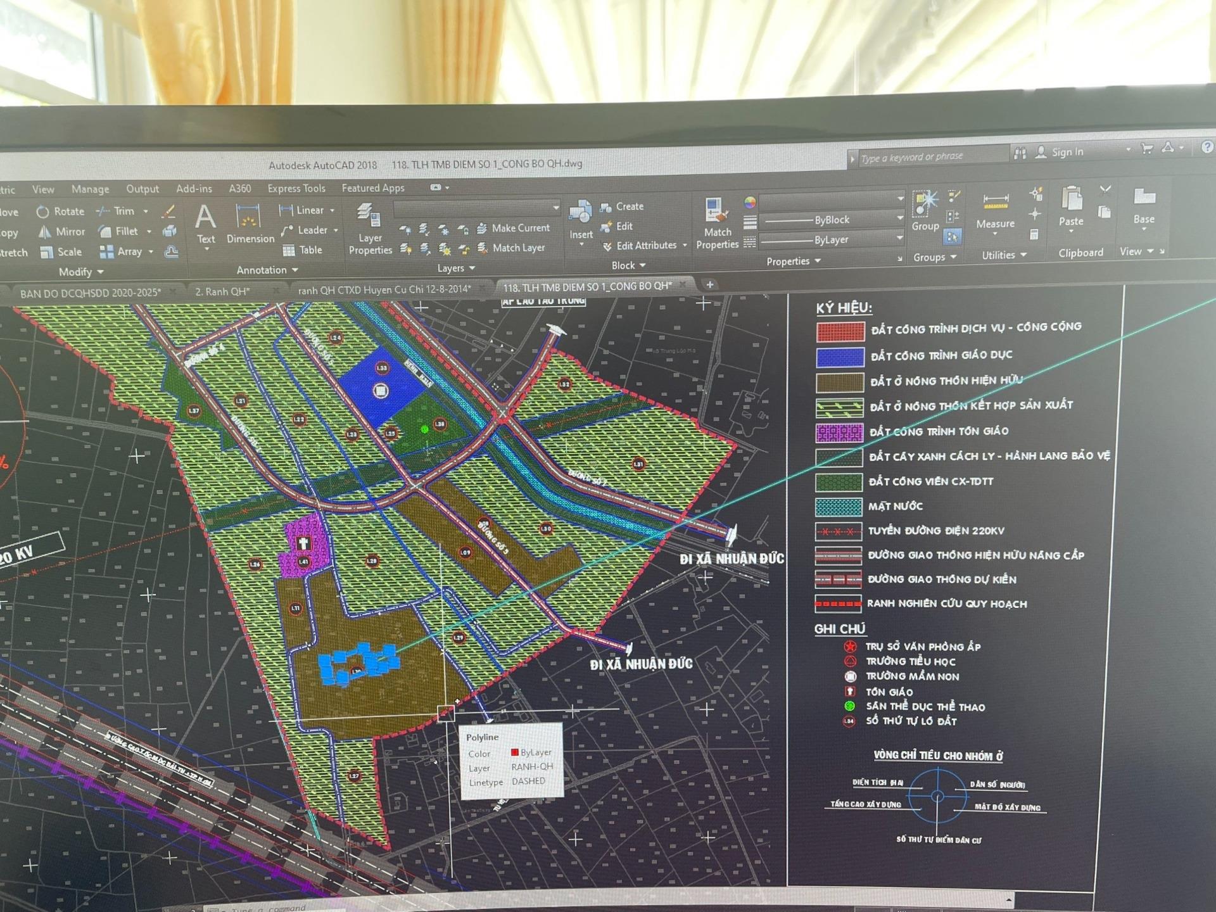
Task: Click Sign In link
Action: click(1067, 152)
